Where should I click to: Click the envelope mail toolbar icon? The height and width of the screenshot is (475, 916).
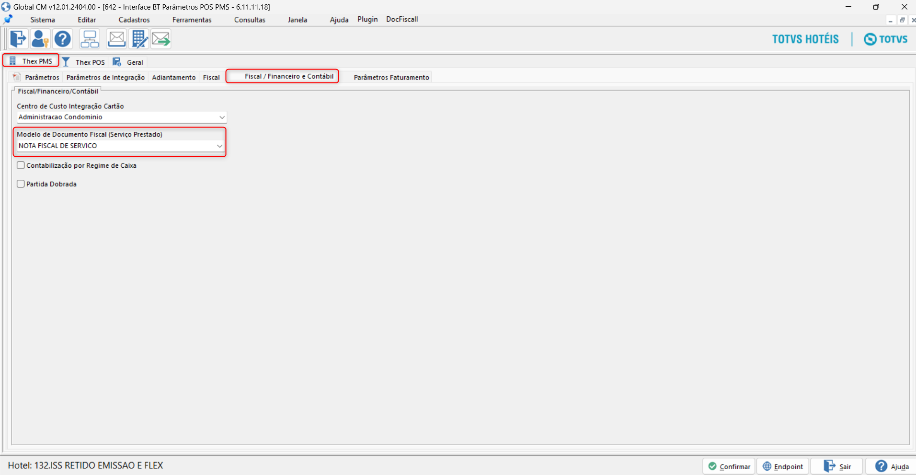pos(116,39)
